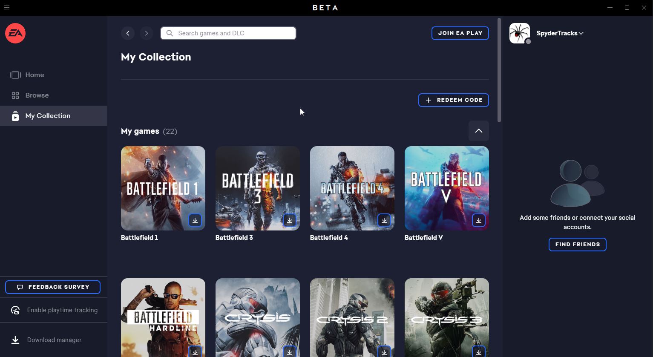
Task: Click the offline status dot on avatar
Action: coord(528,42)
